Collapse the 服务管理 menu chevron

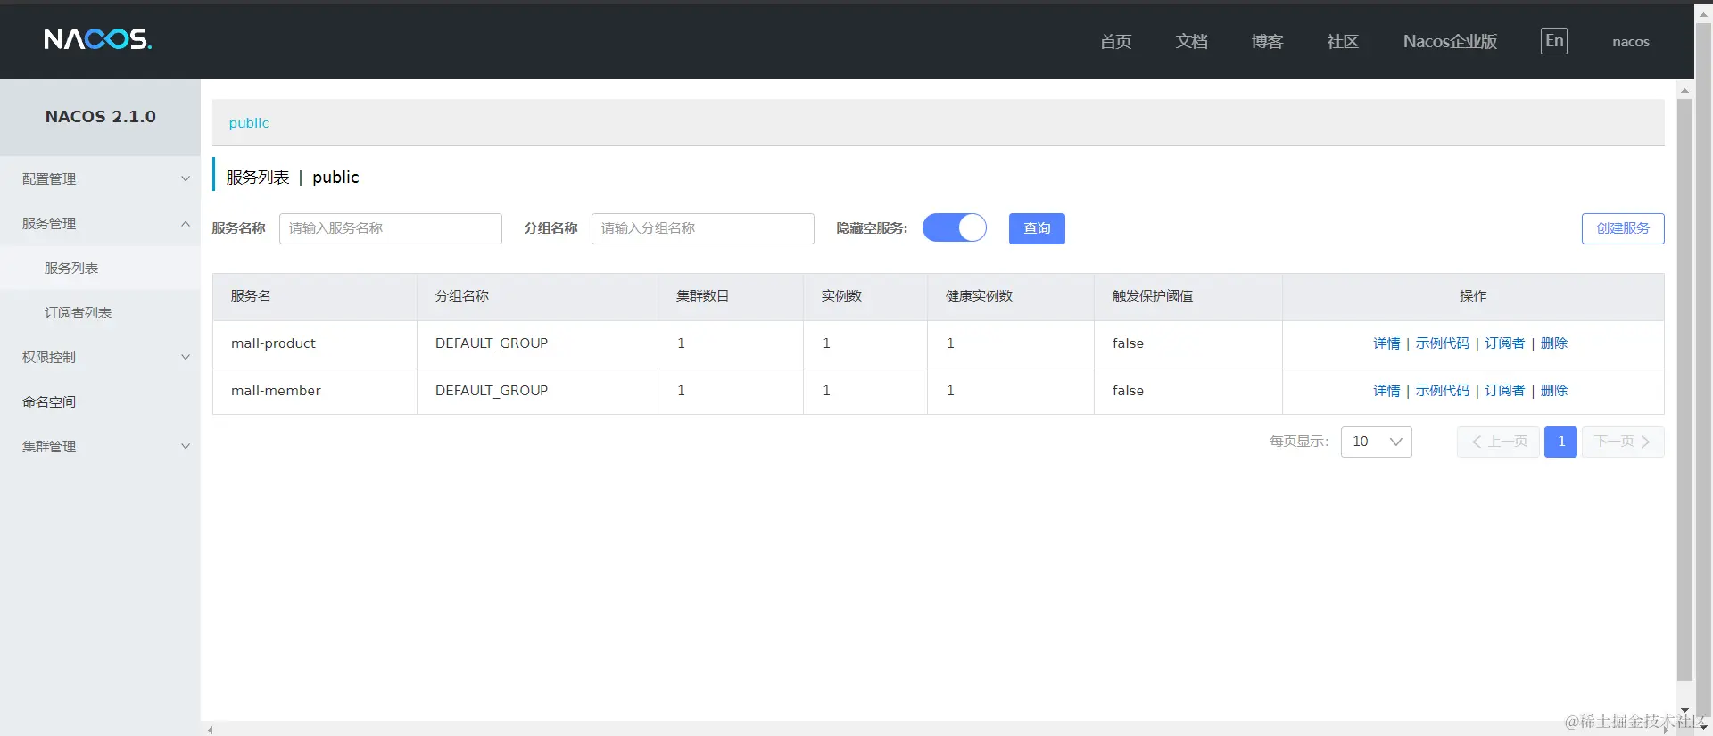pyautogui.click(x=186, y=223)
